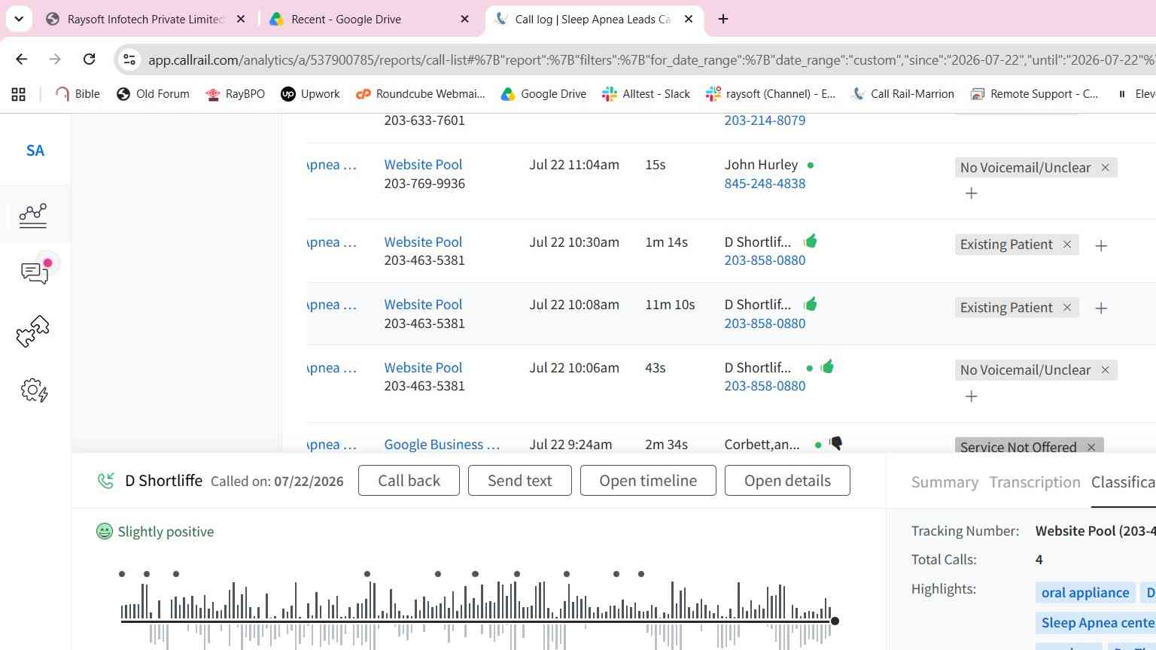Remove the Service Not Offered tag
This screenshot has width=1156, height=650.
pyautogui.click(x=1091, y=448)
